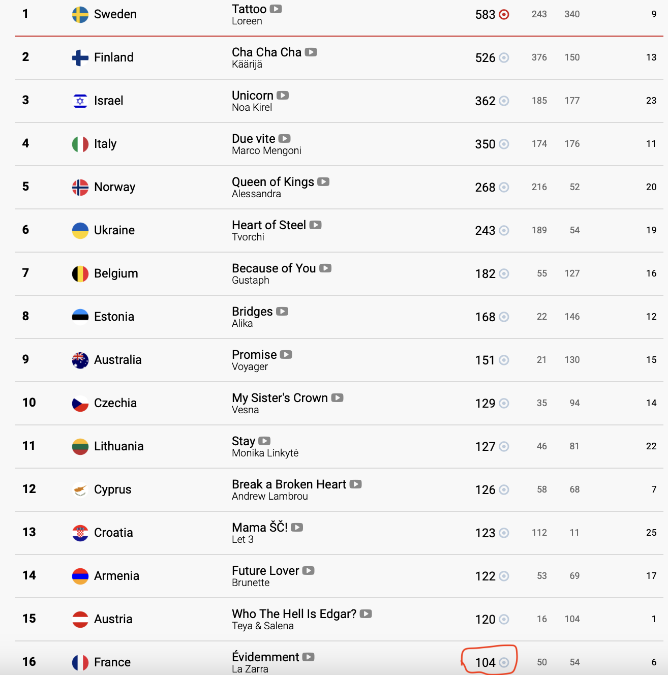Click the play icon for Heart of Steel
This screenshot has height=675, width=668.
coord(315,225)
